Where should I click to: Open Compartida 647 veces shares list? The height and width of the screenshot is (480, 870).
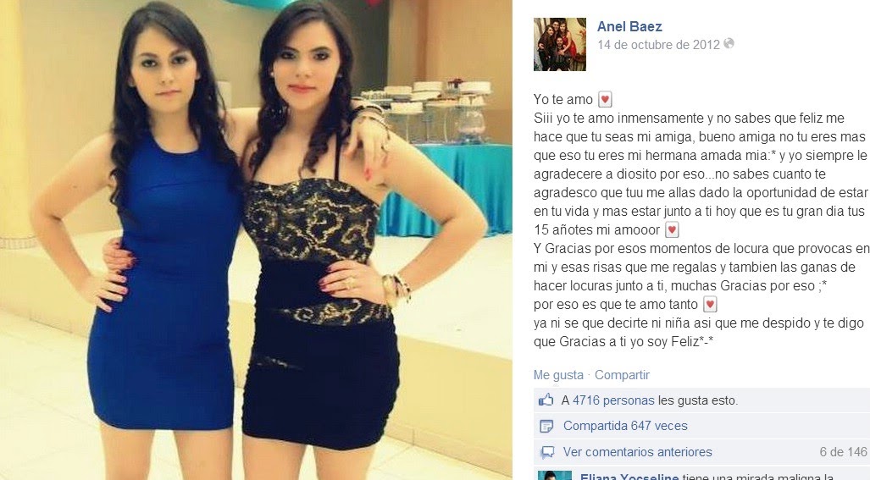(x=625, y=426)
